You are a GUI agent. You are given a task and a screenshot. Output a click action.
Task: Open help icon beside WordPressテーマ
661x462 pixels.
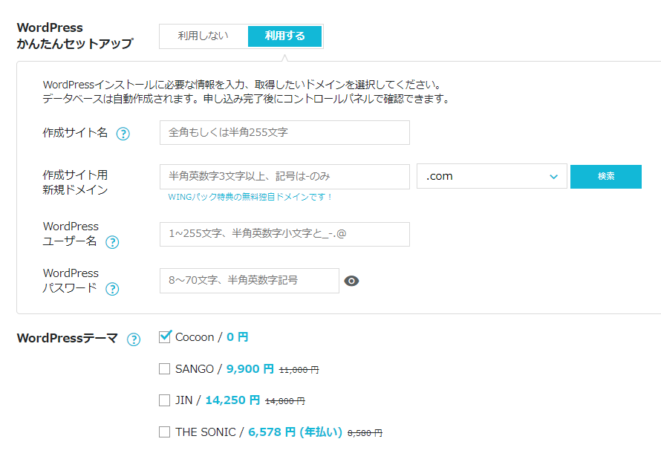point(134,339)
